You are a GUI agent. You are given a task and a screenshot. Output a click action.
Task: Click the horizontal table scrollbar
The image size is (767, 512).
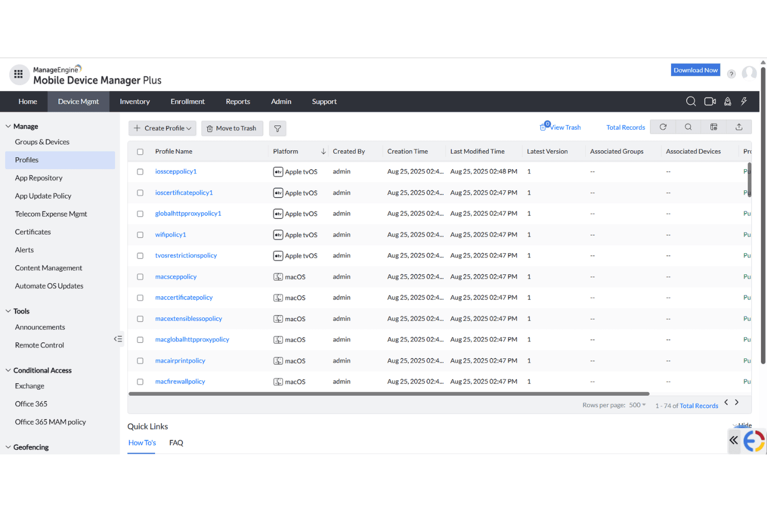[x=389, y=394]
